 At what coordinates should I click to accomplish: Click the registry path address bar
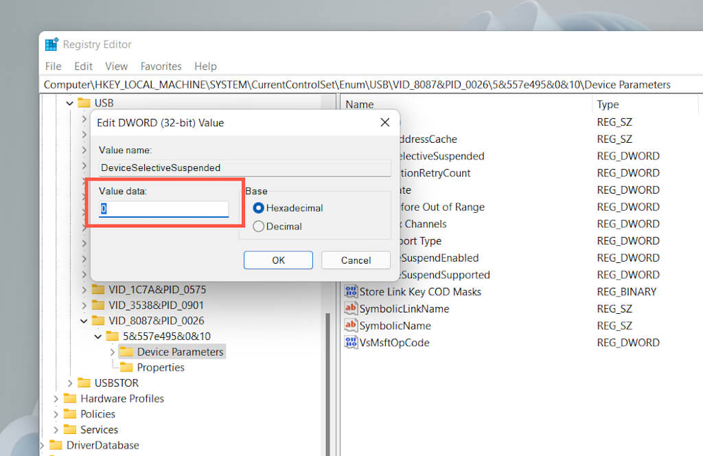tap(372, 84)
